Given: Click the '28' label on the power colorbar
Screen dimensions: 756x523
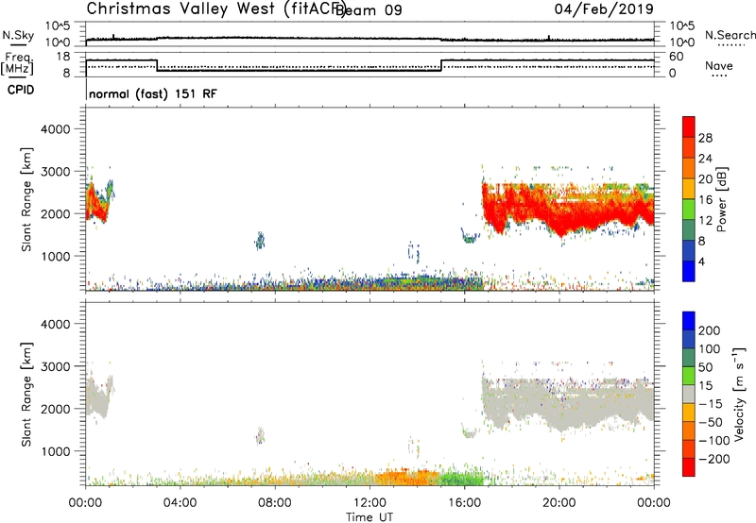Looking at the screenshot, I should coord(705,138).
